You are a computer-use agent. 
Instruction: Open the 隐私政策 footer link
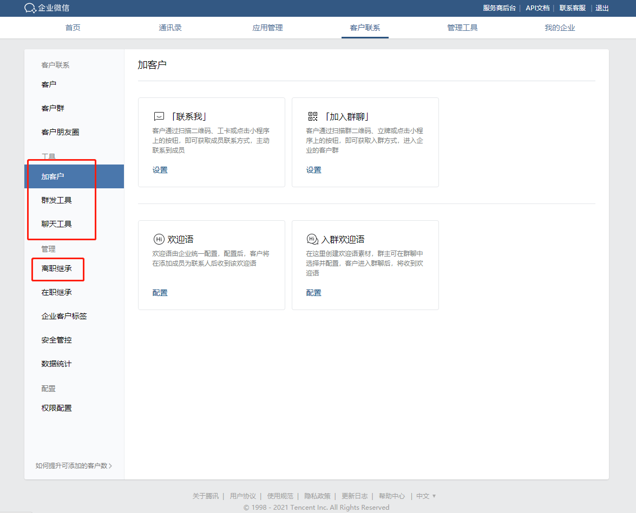[318, 495]
